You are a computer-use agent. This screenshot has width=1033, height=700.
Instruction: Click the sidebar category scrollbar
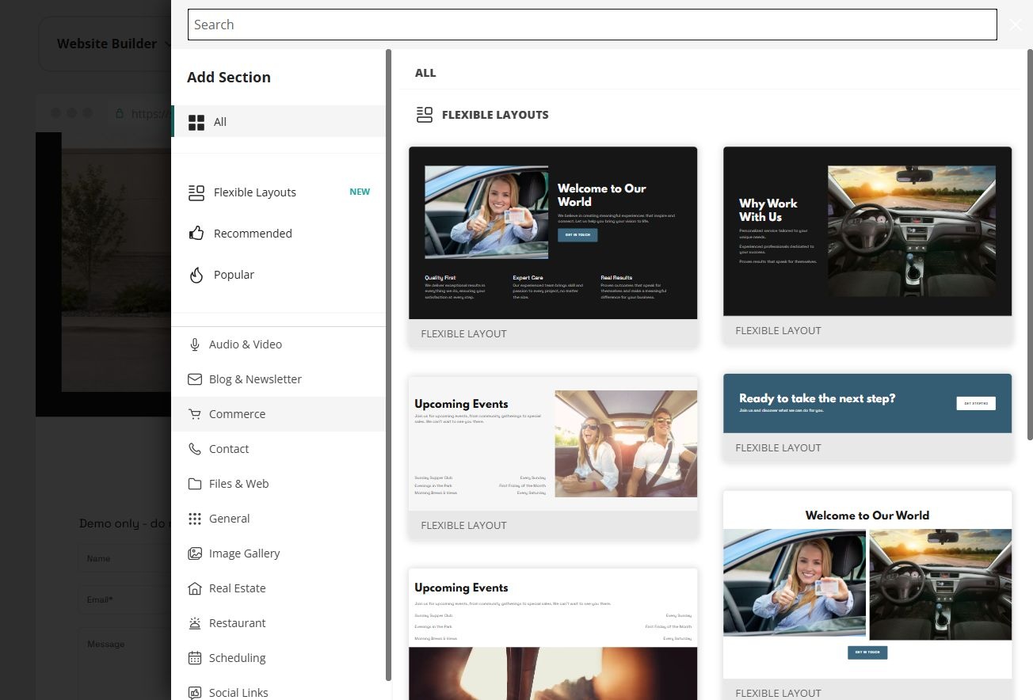point(388,364)
